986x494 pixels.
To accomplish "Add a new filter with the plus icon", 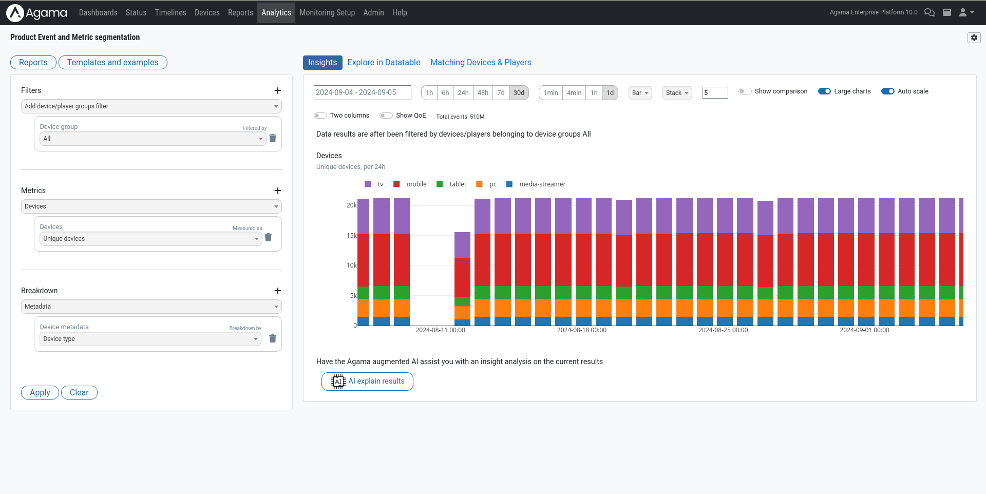I will click(x=278, y=90).
